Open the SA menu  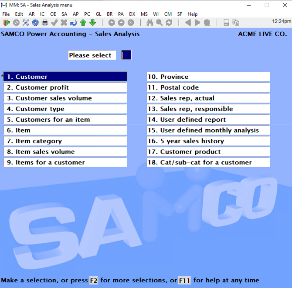(x=64, y=14)
